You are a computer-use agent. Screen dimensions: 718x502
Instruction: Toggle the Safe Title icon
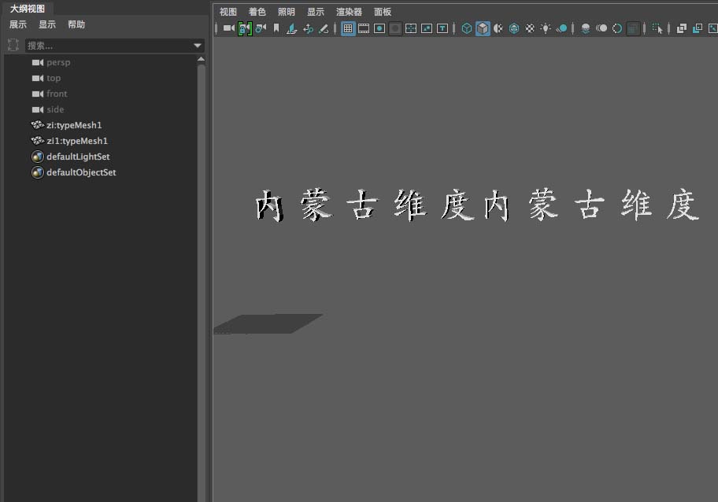coord(442,28)
